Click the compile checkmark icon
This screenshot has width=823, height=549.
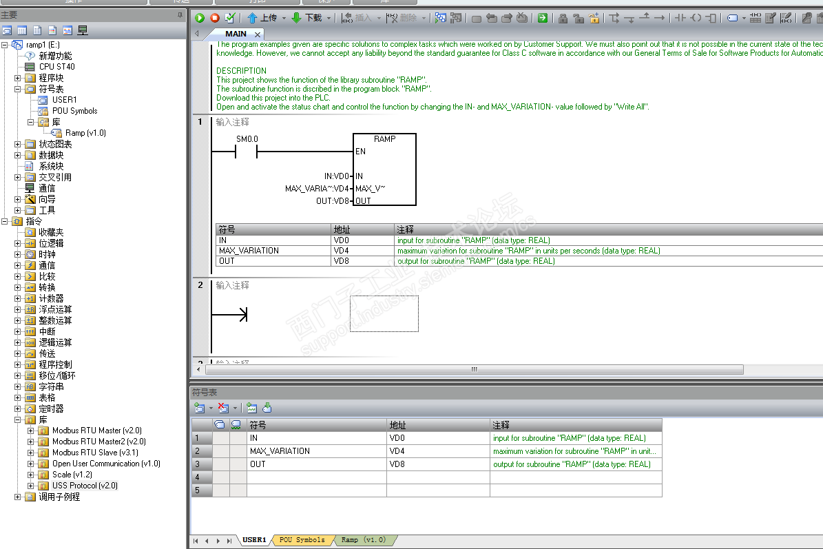click(230, 18)
